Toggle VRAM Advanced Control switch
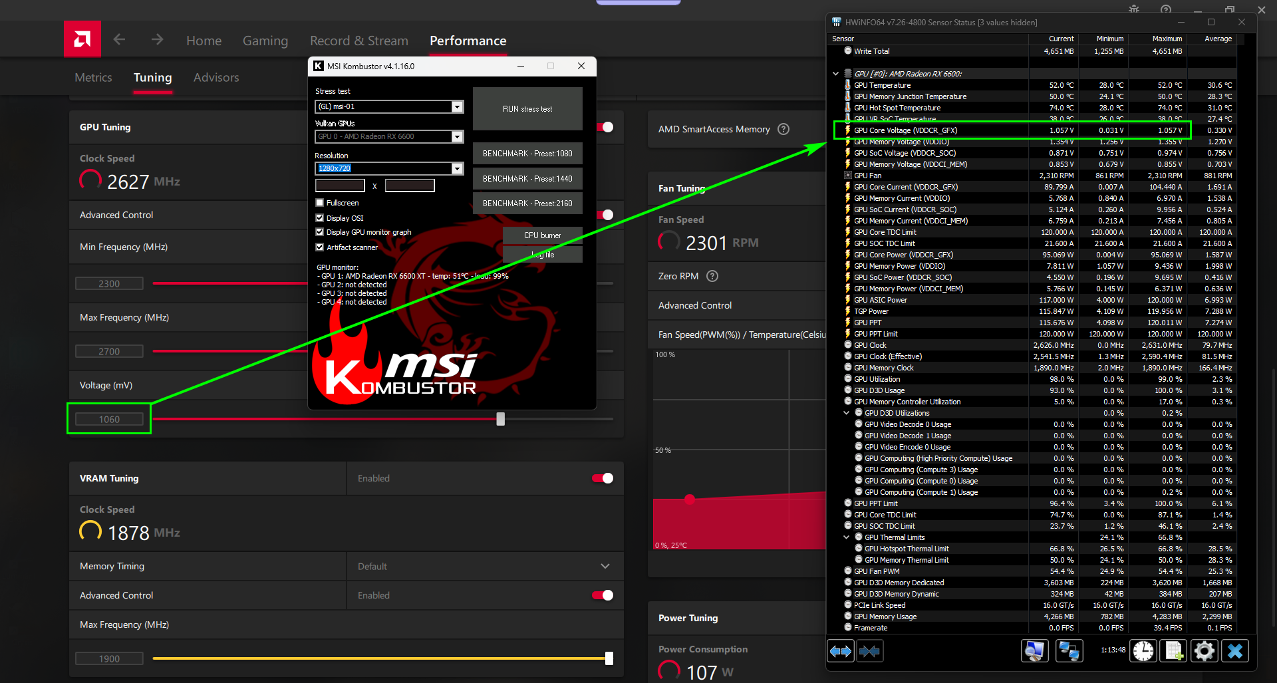 [603, 595]
